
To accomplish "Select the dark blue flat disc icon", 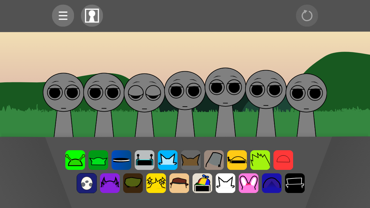I will tap(121, 160).
